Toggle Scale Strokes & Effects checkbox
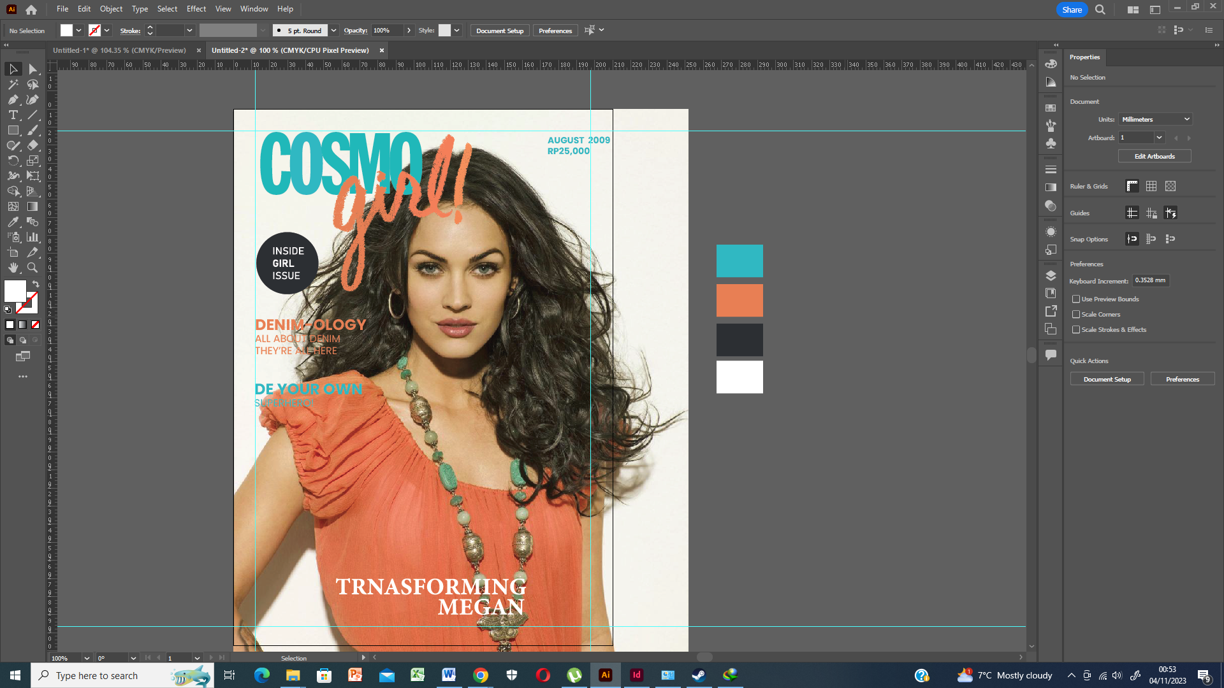 click(1076, 329)
